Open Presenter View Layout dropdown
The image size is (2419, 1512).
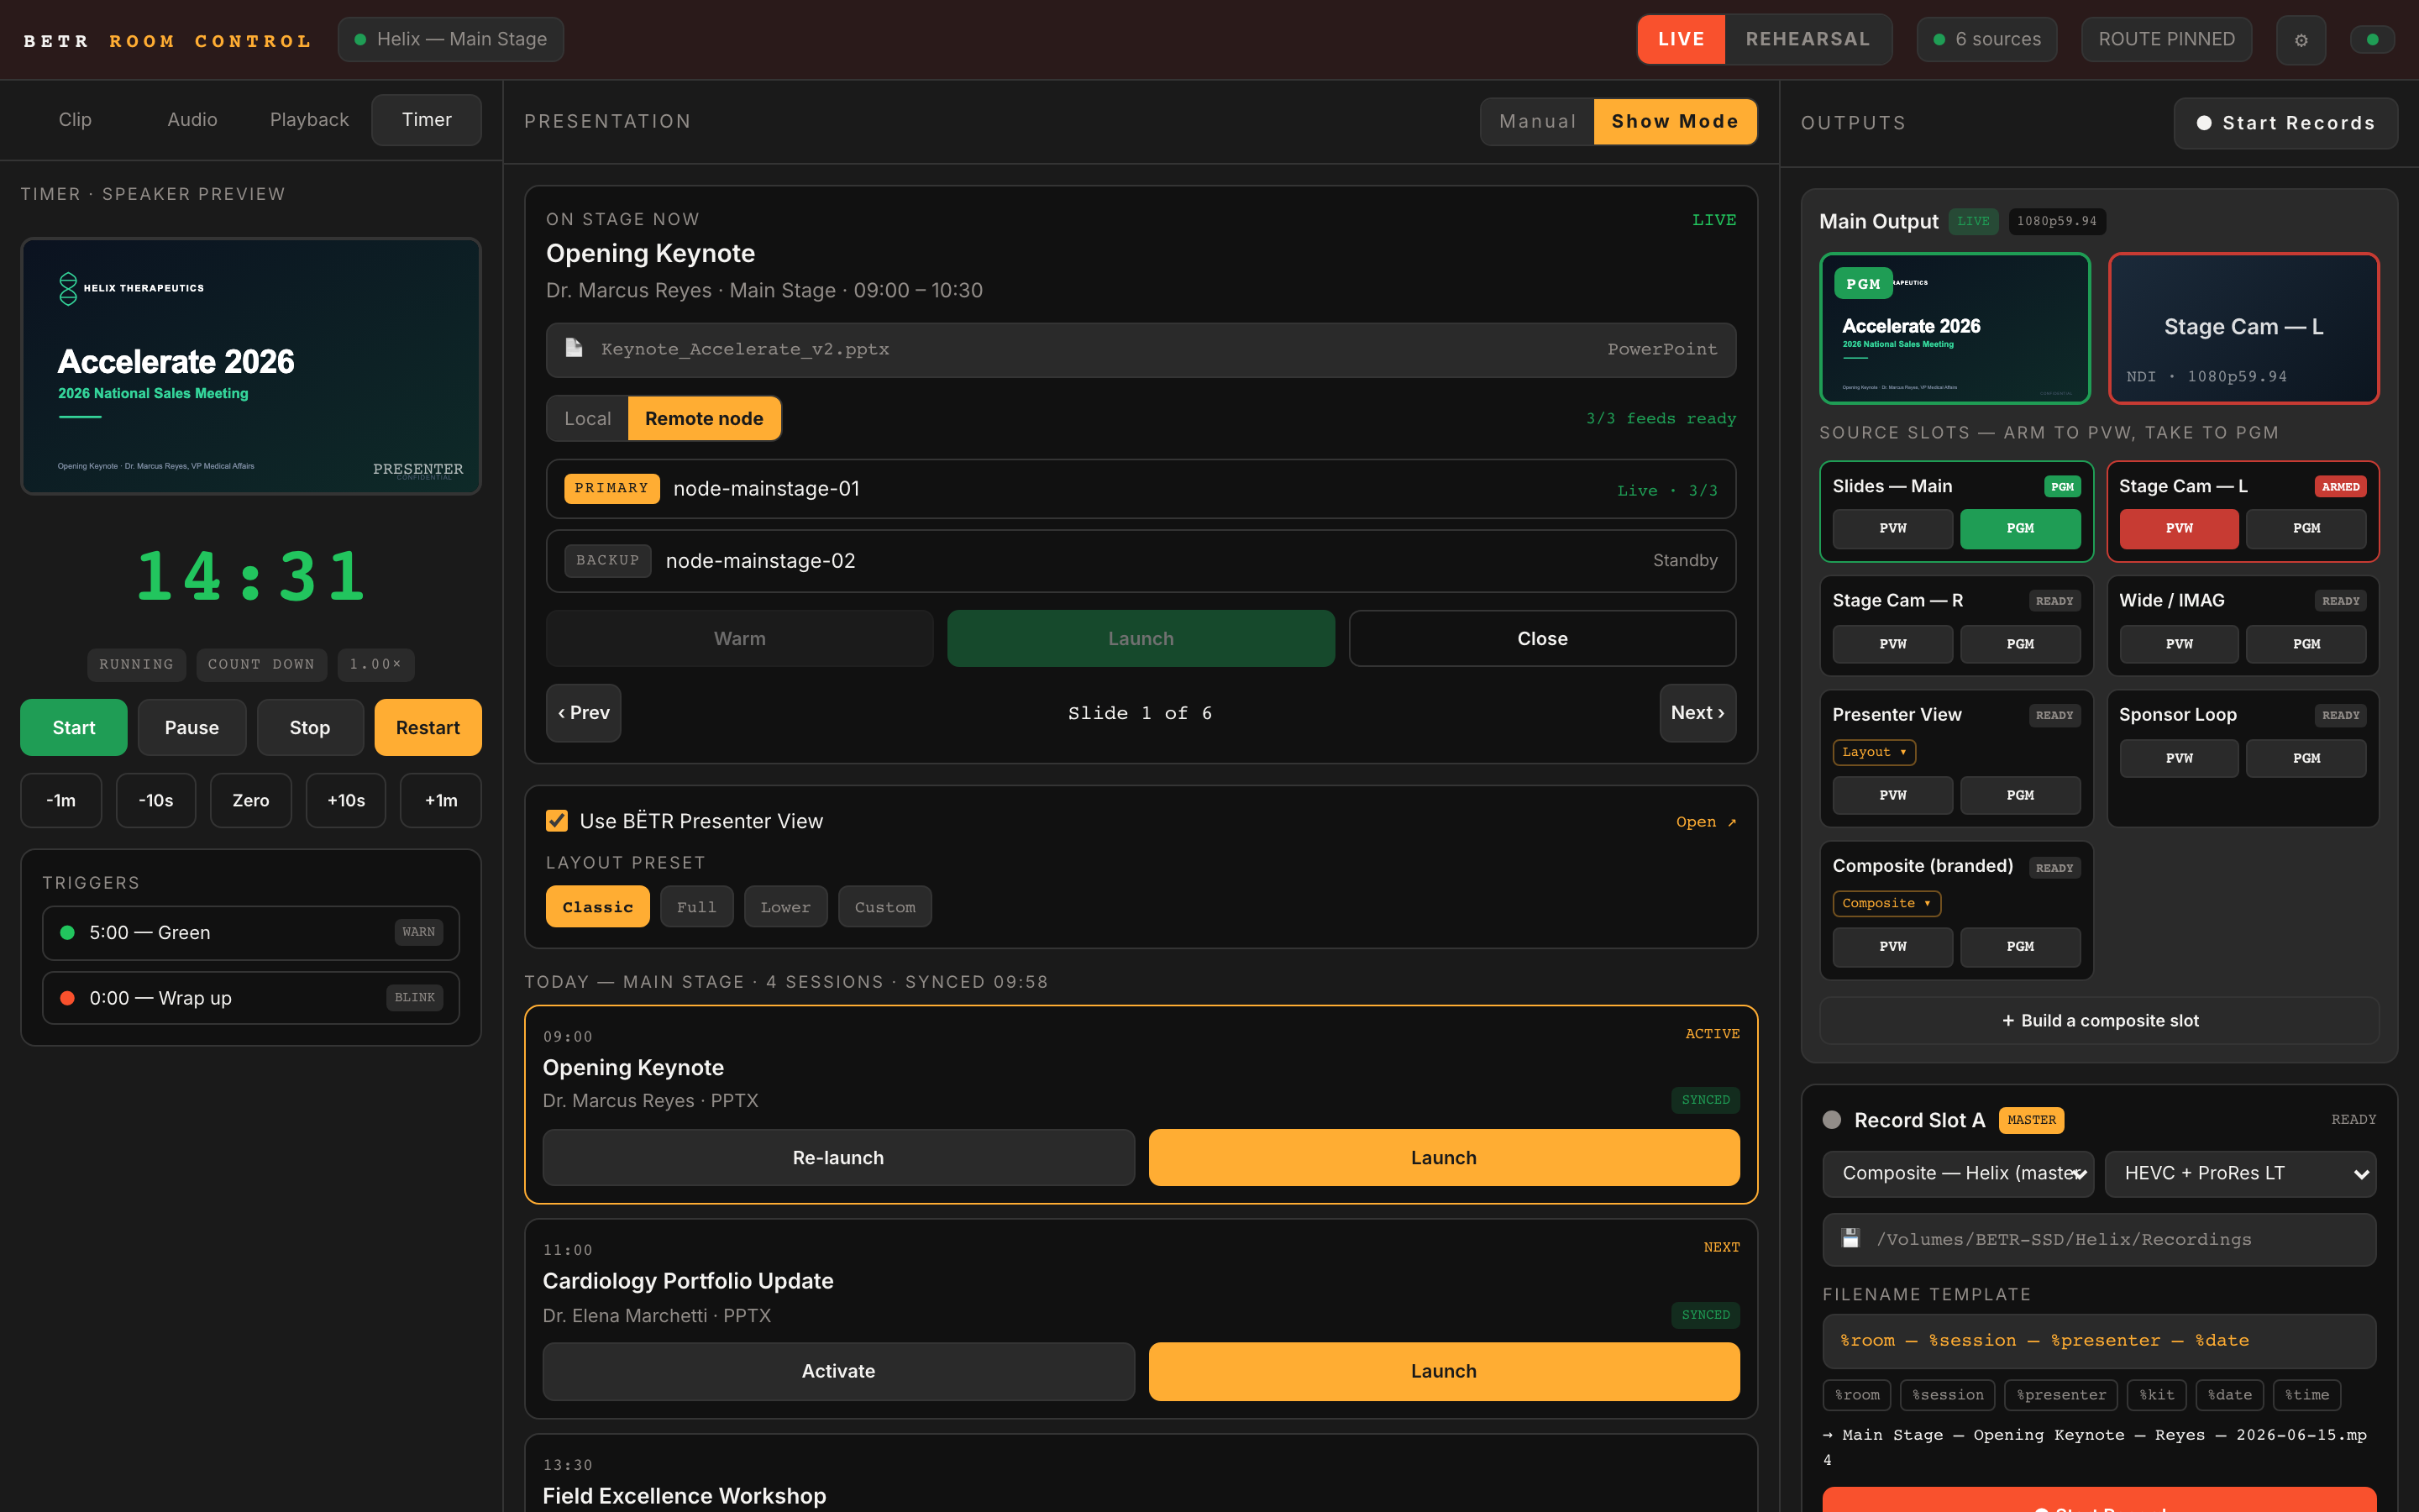pyautogui.click(x=1873, y=752)
